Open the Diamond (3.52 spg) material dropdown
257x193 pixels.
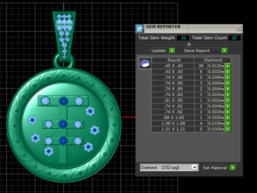[x=194, y=167]
